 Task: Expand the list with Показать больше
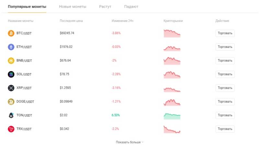(129, 142)
